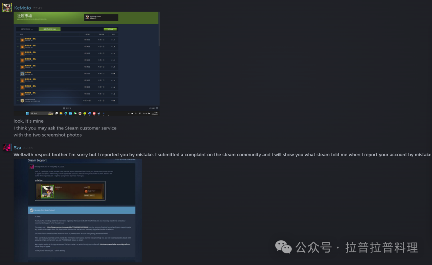Click the message "look, it's mine"
Image resolution: width=432 pixels, height=265 pixels.
[29, 121]
